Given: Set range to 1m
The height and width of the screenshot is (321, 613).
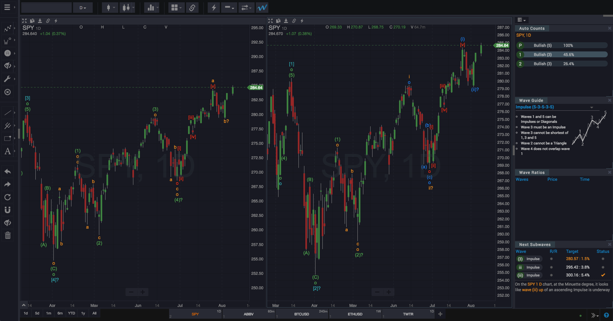Looking at the screenshot, I should (48, 313).
